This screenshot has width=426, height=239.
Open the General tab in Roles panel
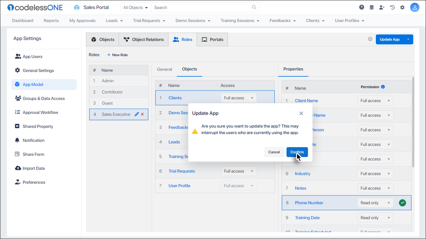[x=164, y=69]
